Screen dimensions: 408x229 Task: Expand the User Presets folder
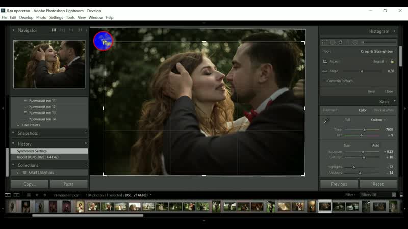pos(18,125)
